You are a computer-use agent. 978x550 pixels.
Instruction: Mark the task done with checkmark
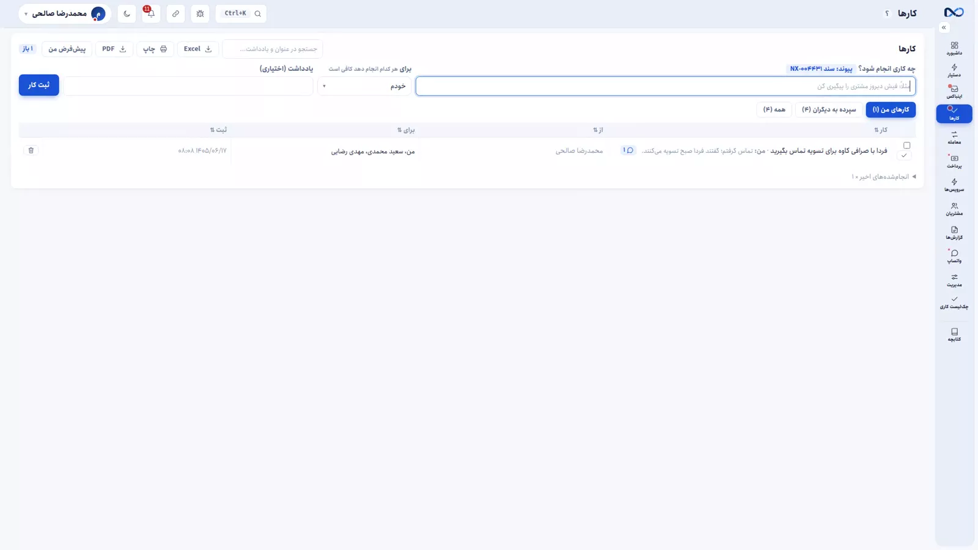tap(904, 155)
